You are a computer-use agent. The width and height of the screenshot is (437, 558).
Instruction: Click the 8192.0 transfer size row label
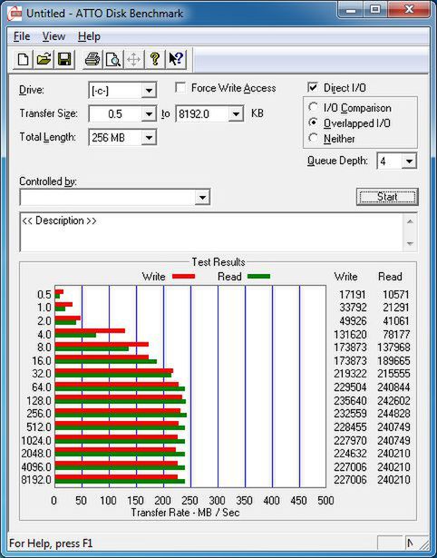pyautogui.click(x=36, y=480)
